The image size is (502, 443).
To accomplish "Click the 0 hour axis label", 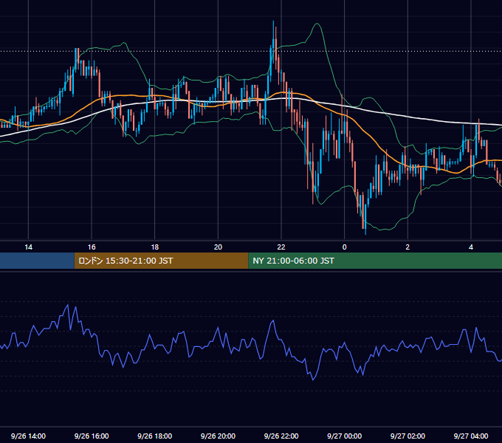I will (x=345, y=247).
